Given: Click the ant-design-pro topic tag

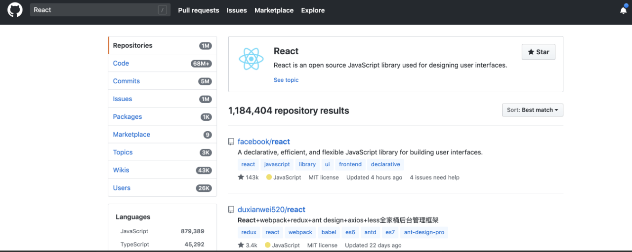Looking at the screenshot, I should coord(424,232).
